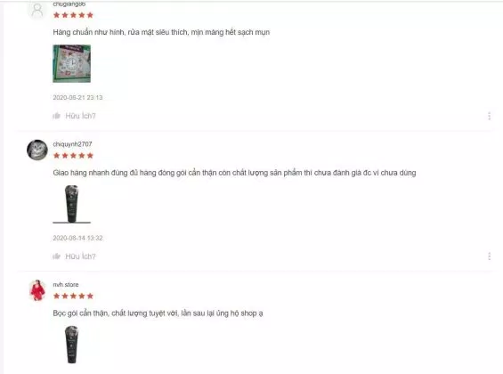Click "Hữu ích?" on the first review
Viewport: 503px width, 374px height.
[80, 116]
